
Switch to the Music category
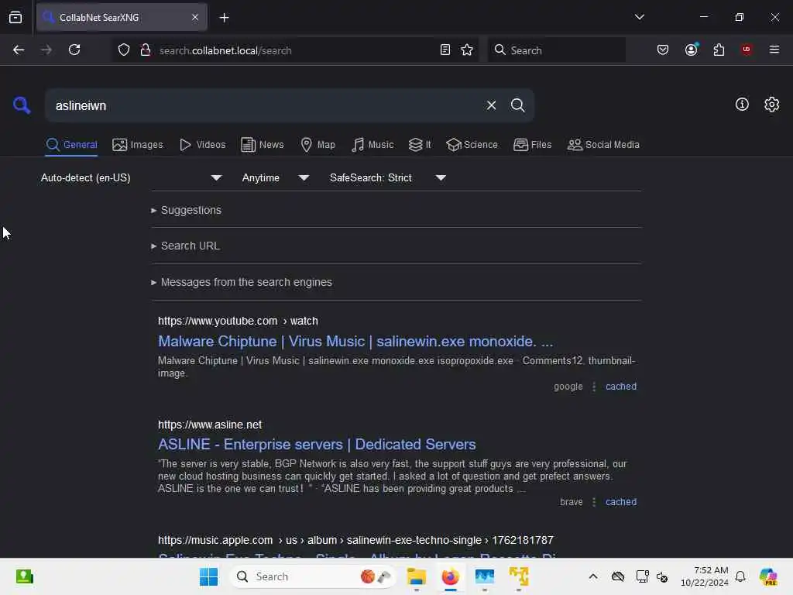[x=372, y=145]
